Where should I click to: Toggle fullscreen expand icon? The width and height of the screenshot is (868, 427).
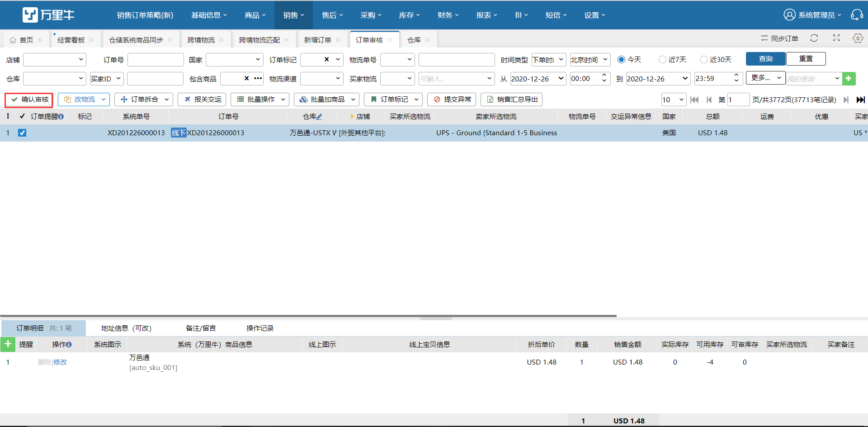point(836,38)
